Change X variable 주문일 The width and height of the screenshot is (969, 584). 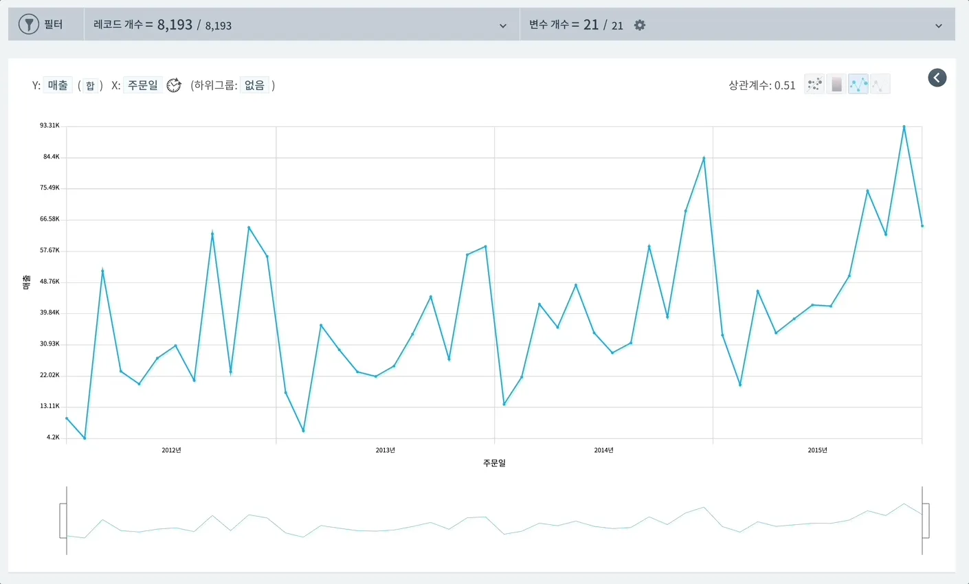pos(143,85)
